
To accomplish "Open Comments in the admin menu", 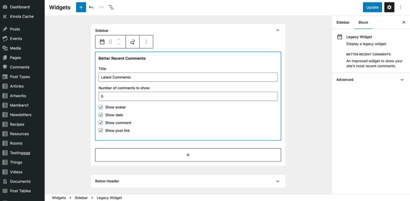I will click(x=19, y=67).
